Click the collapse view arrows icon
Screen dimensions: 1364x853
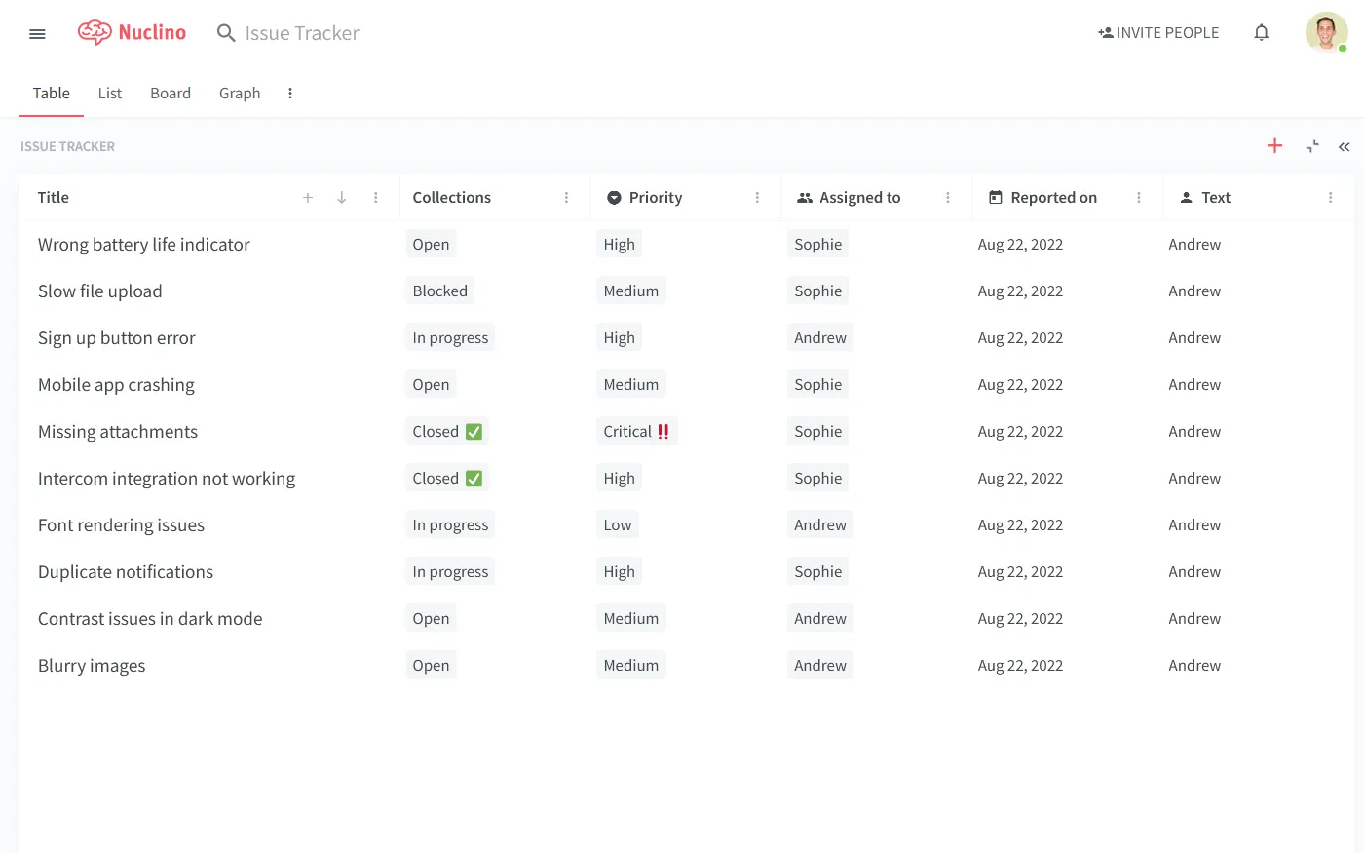[1312, 146]
